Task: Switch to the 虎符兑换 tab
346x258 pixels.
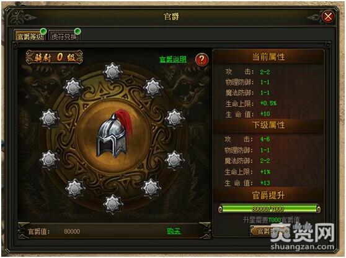Action: (x=64, y=35)
